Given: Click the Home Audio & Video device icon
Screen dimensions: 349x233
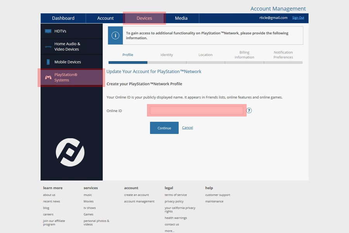Looking at the screenshot, I should pyautogui.click(x=48, y=47).
